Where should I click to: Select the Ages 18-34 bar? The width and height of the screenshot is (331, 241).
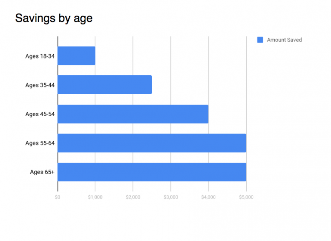(77, 56)
